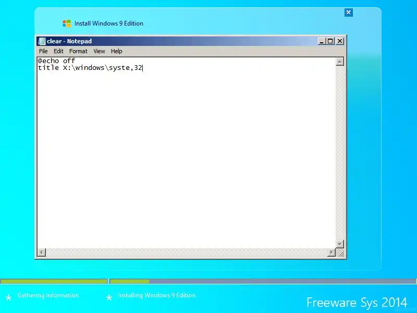Open the Format menu in Notepad
The width and height of the screenshot is (417, 313).
coord(78,51)
